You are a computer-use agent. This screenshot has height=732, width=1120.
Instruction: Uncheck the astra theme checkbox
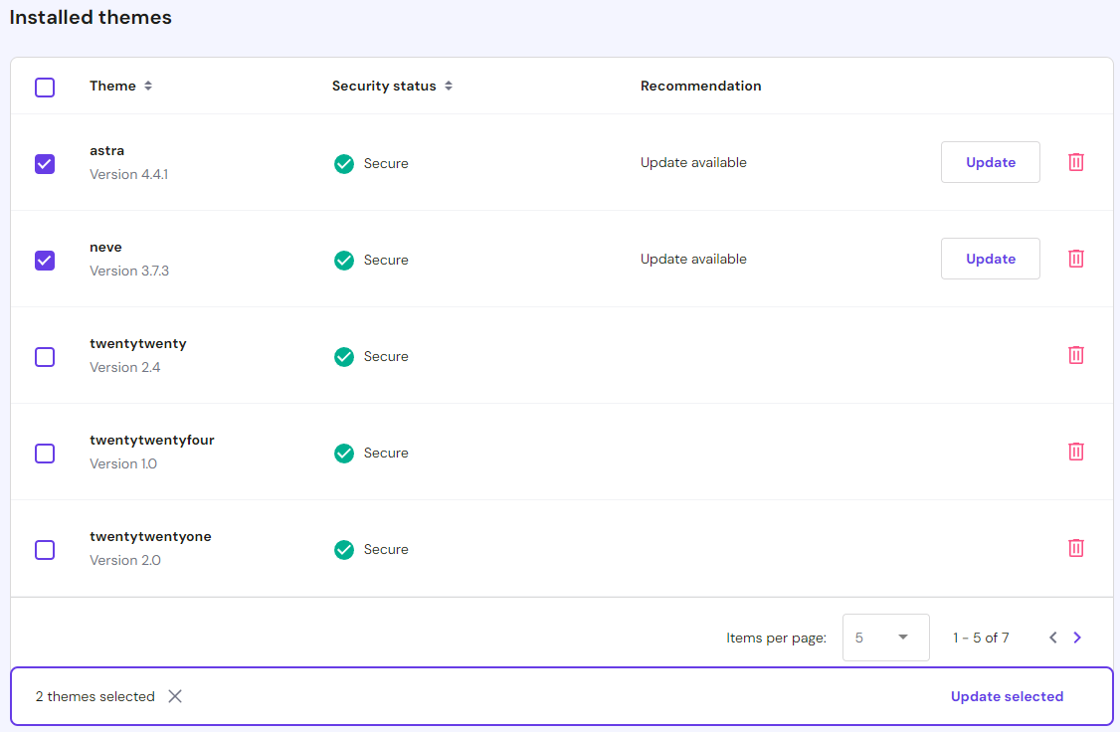pyautogui.click(x=44, y=163)
